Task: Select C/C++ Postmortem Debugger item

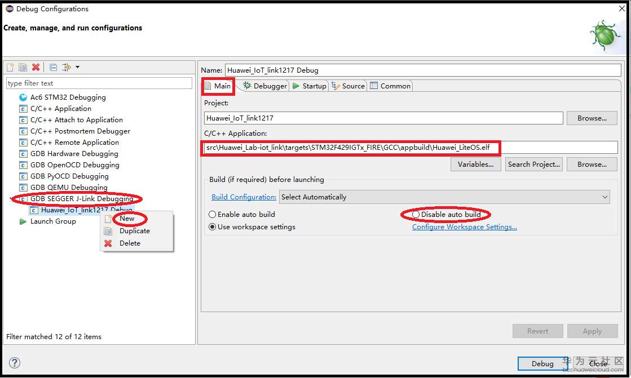Action: (x=80, y=131)
